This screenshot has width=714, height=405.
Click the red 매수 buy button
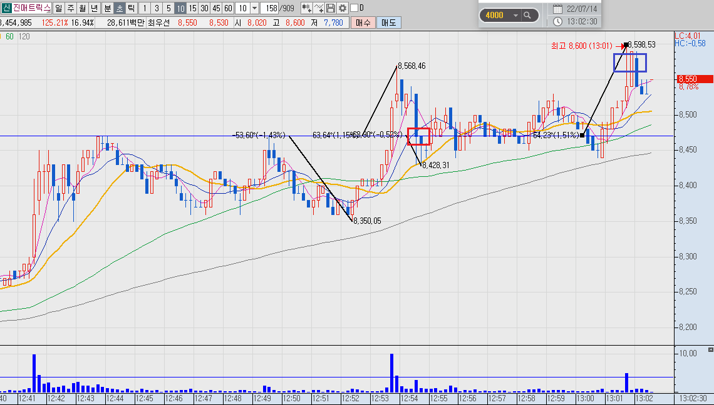click(363, 22)
